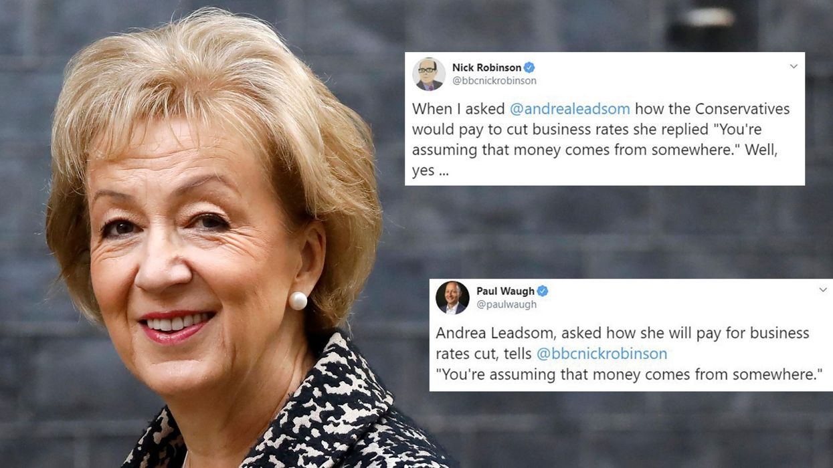Click the verified badge next to Paul Waugh
This screenshot has height=468, width=833.
coord(543,291)
